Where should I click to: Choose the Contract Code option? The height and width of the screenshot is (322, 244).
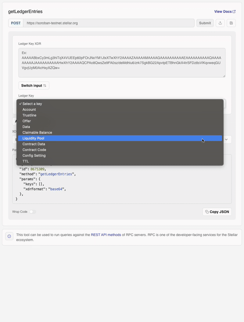pos(34,150)
